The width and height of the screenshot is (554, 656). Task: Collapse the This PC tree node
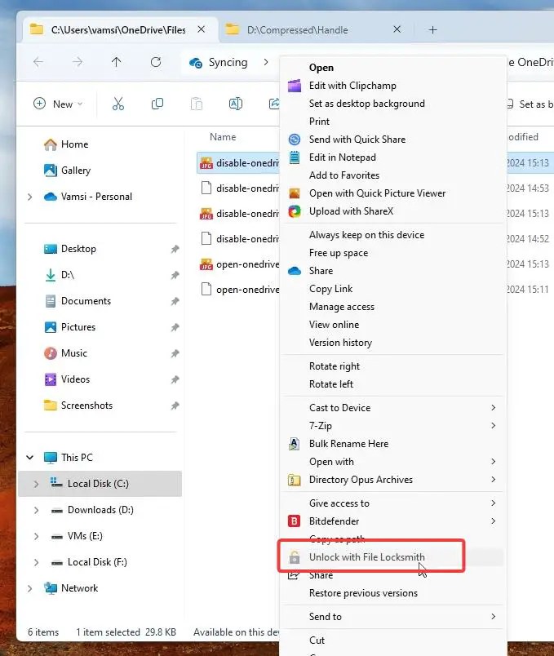(x=29, y=457)
